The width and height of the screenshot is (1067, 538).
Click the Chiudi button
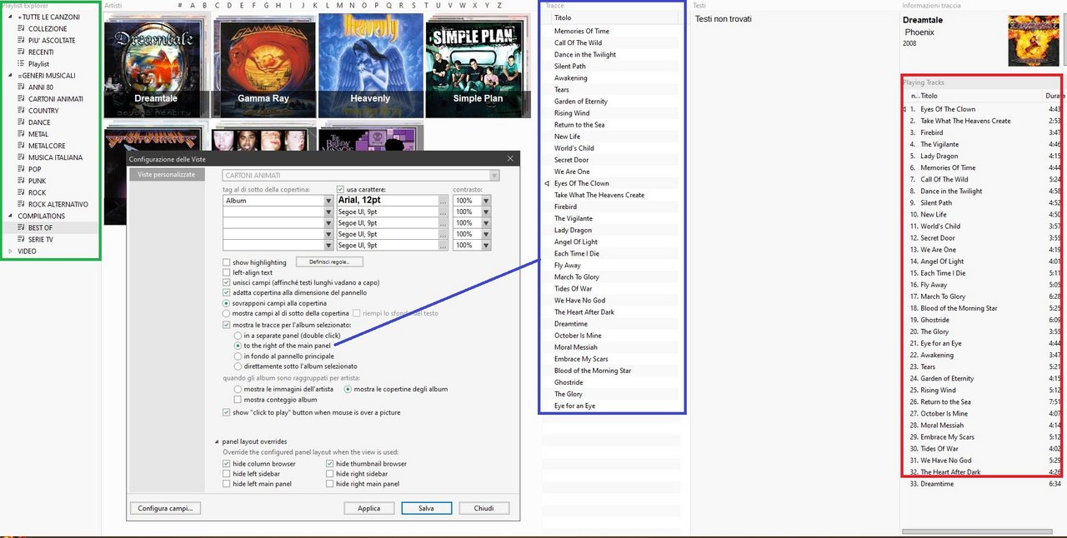pyautogui.click(x=483, y=508)
